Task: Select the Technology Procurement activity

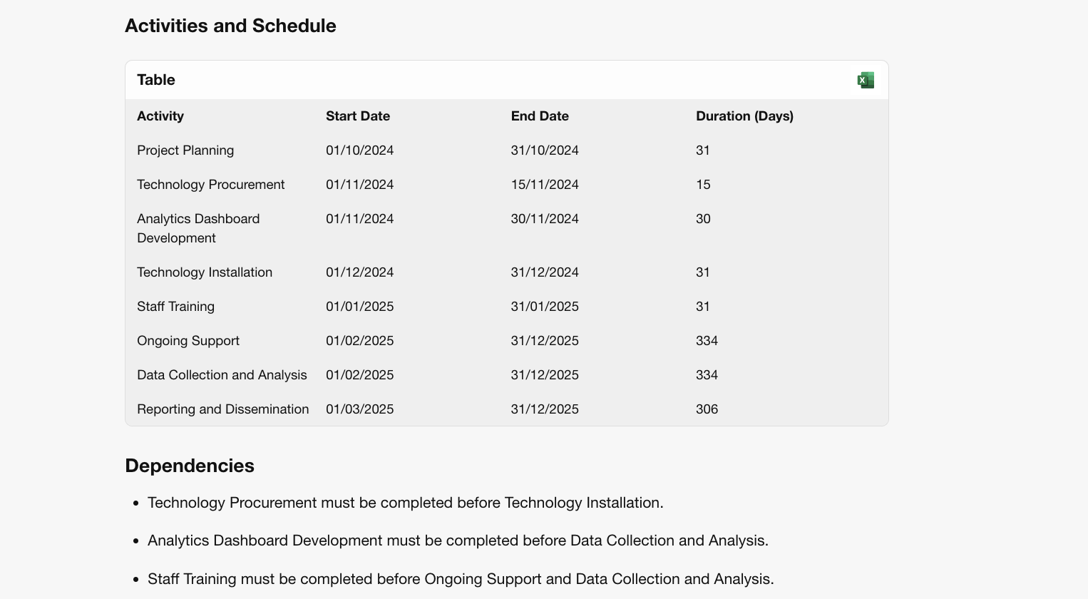Action: 210,185
